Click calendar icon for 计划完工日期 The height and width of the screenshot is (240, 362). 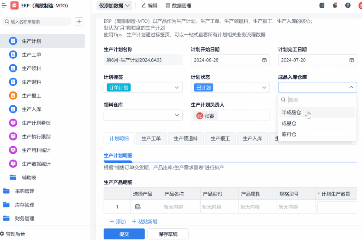(351, 60)
